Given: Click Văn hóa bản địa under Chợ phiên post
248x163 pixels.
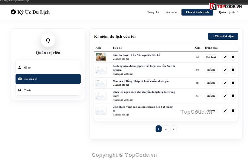Looking at the screenshot, I should click(121, 115).
